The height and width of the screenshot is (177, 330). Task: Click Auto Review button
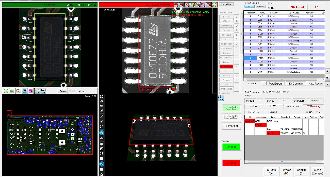click(316, 83)
